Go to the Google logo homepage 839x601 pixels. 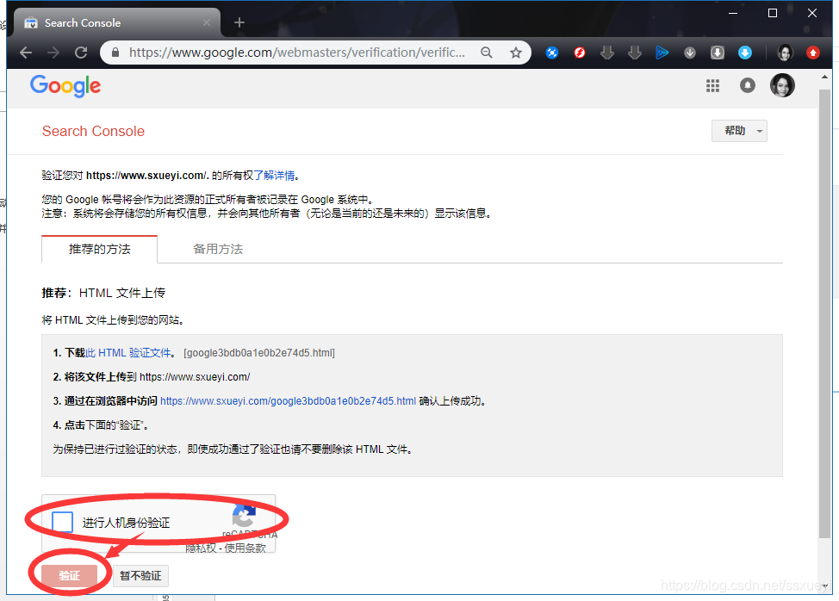(65, 85)
